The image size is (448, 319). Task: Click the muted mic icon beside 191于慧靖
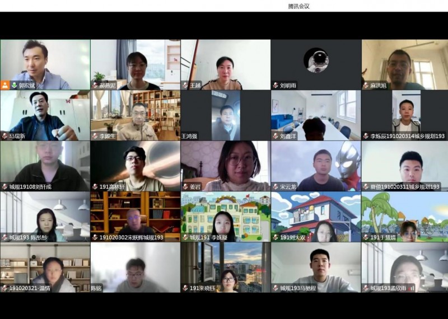point(366,237)
